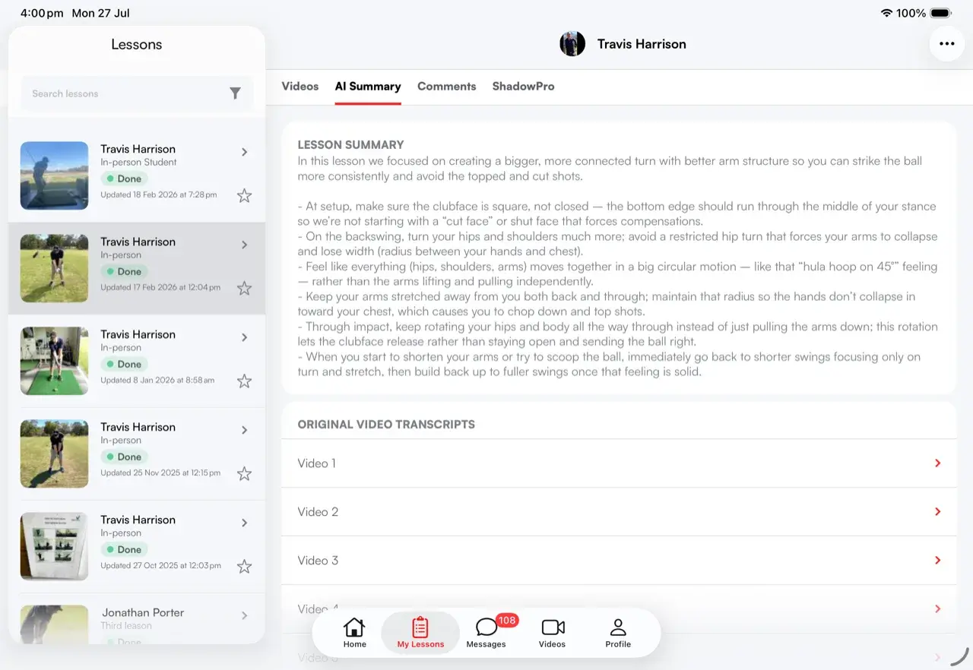Image resolution: width=973 pixels, height=670 pixels.
Task: Open chevron on 17 Feb 2026 lesson
Action: [244, 245]
